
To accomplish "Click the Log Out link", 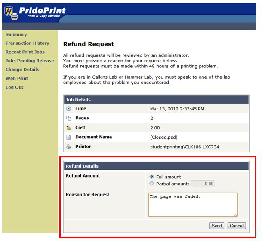I will pyautogui.click(x=14, y=87).
